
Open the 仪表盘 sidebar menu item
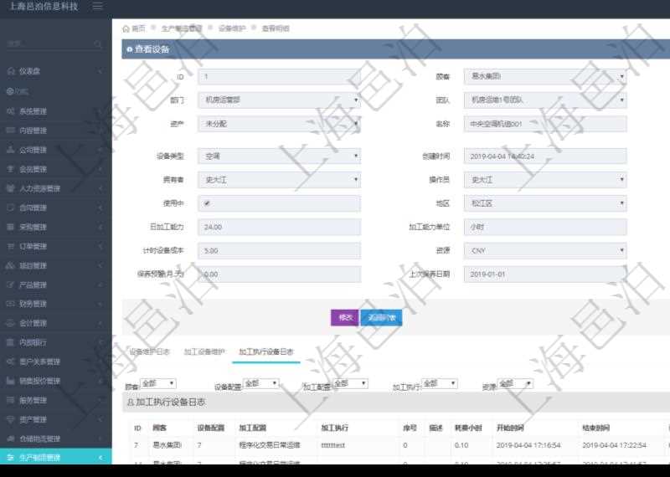coord(55,71)
